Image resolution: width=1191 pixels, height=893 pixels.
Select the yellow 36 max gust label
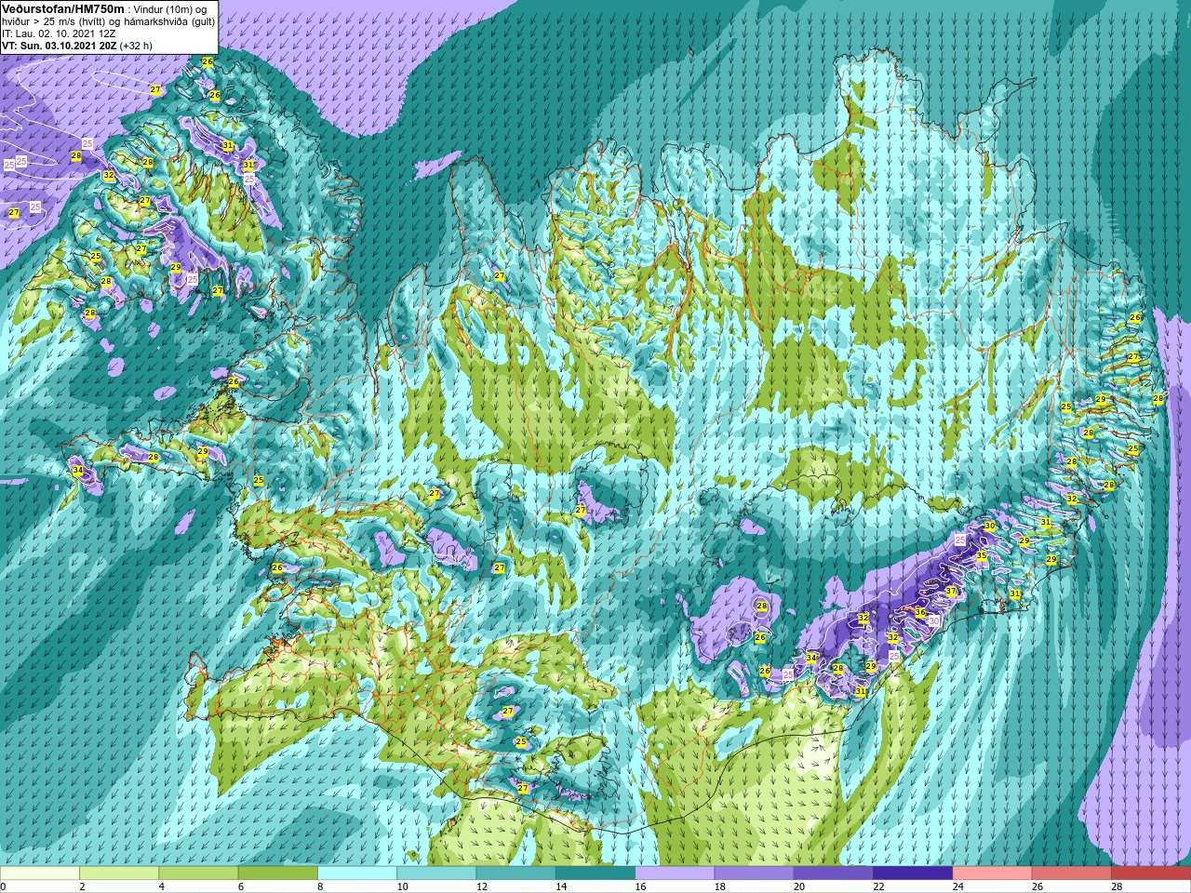pyautogui.click(x=919, y=612)
